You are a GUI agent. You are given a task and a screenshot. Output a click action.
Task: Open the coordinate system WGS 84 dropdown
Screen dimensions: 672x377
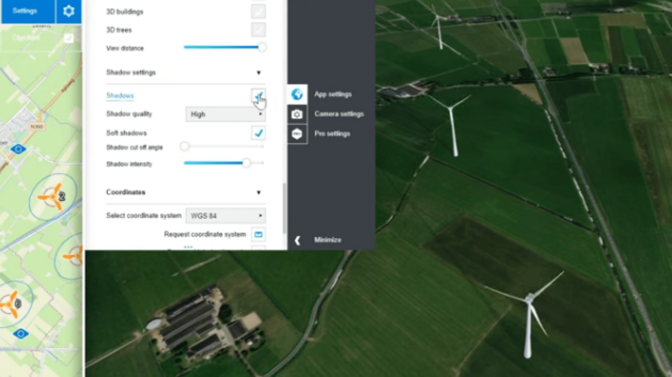pos(225,216)
